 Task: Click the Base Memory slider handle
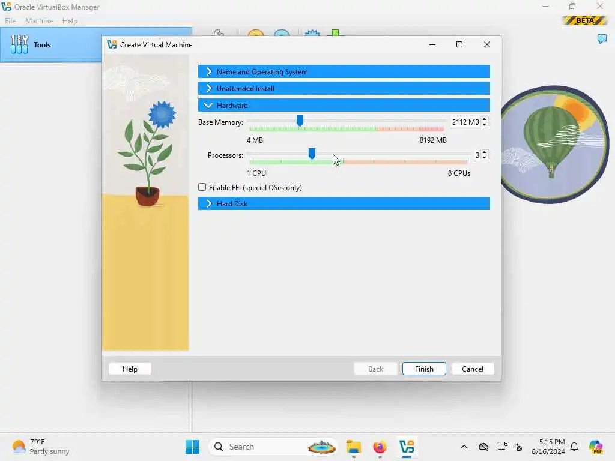coord(300,121)
